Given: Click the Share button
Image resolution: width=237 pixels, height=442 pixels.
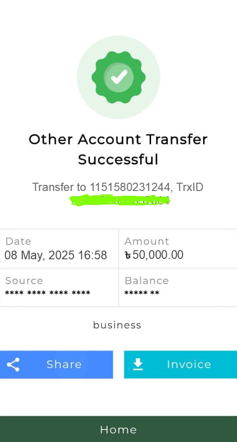Looking at the screenshot, I should 56,365.
